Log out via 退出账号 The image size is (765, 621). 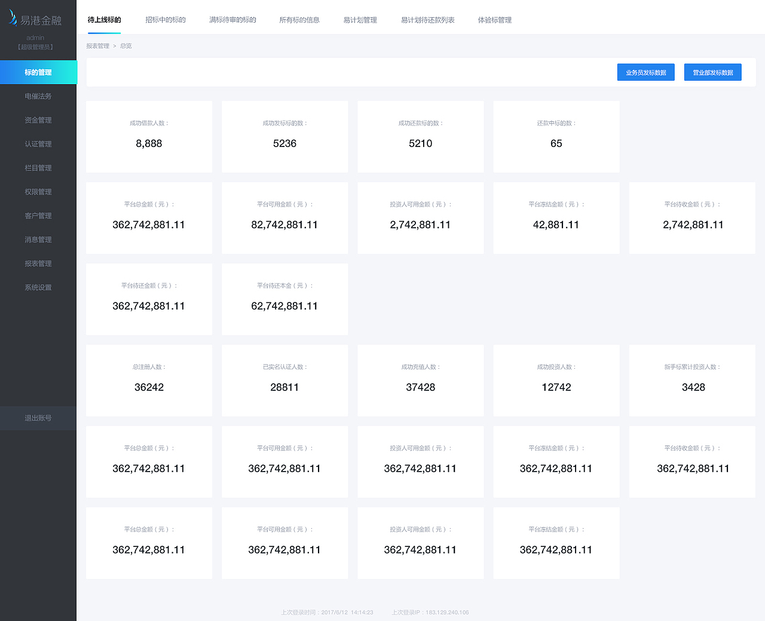(x=38, y=418)
